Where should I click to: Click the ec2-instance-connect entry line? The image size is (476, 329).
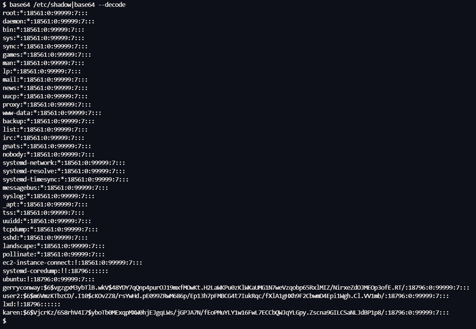tap(72, 262)
